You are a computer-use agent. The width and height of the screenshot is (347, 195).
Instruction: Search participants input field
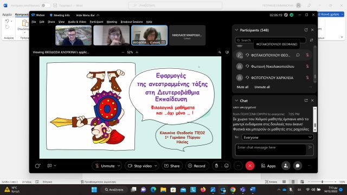(x=271, y=40)
